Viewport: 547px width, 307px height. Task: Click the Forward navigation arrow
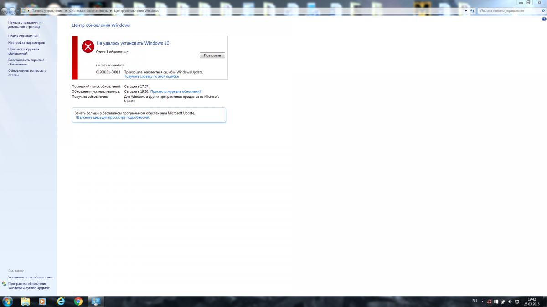(x=11, y=10)
